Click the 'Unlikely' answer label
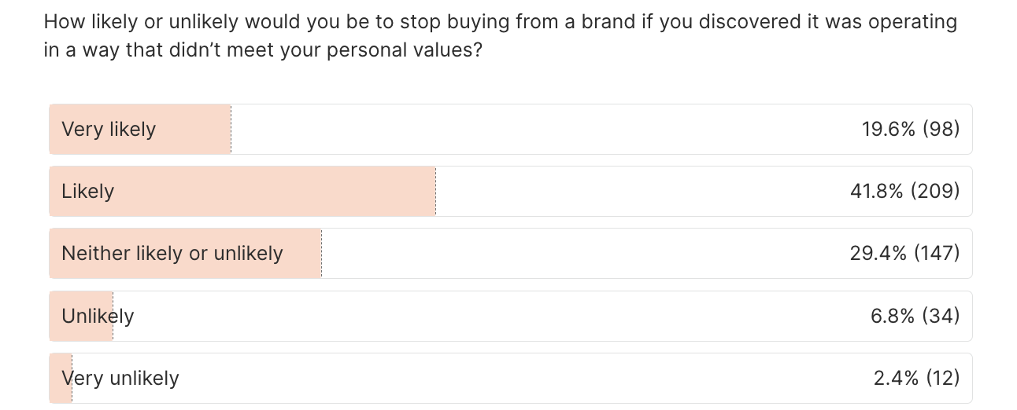Screen dimensions: 1017x410 tap(98, 316)
